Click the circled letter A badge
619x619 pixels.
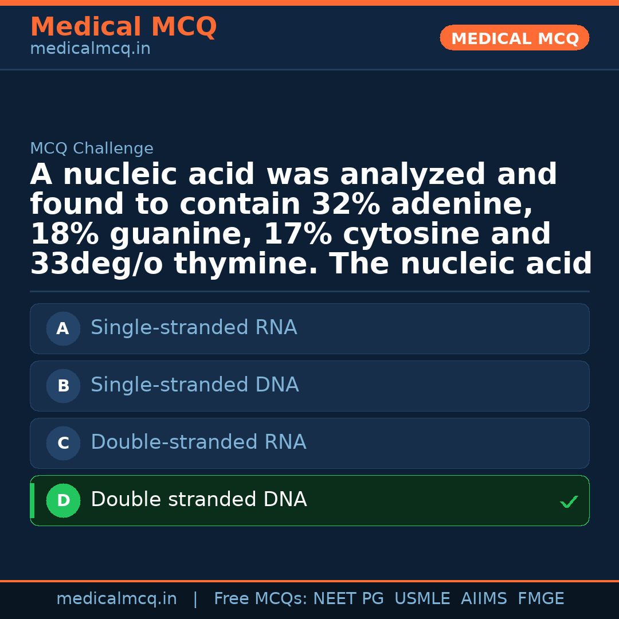(x=63, y=329)
